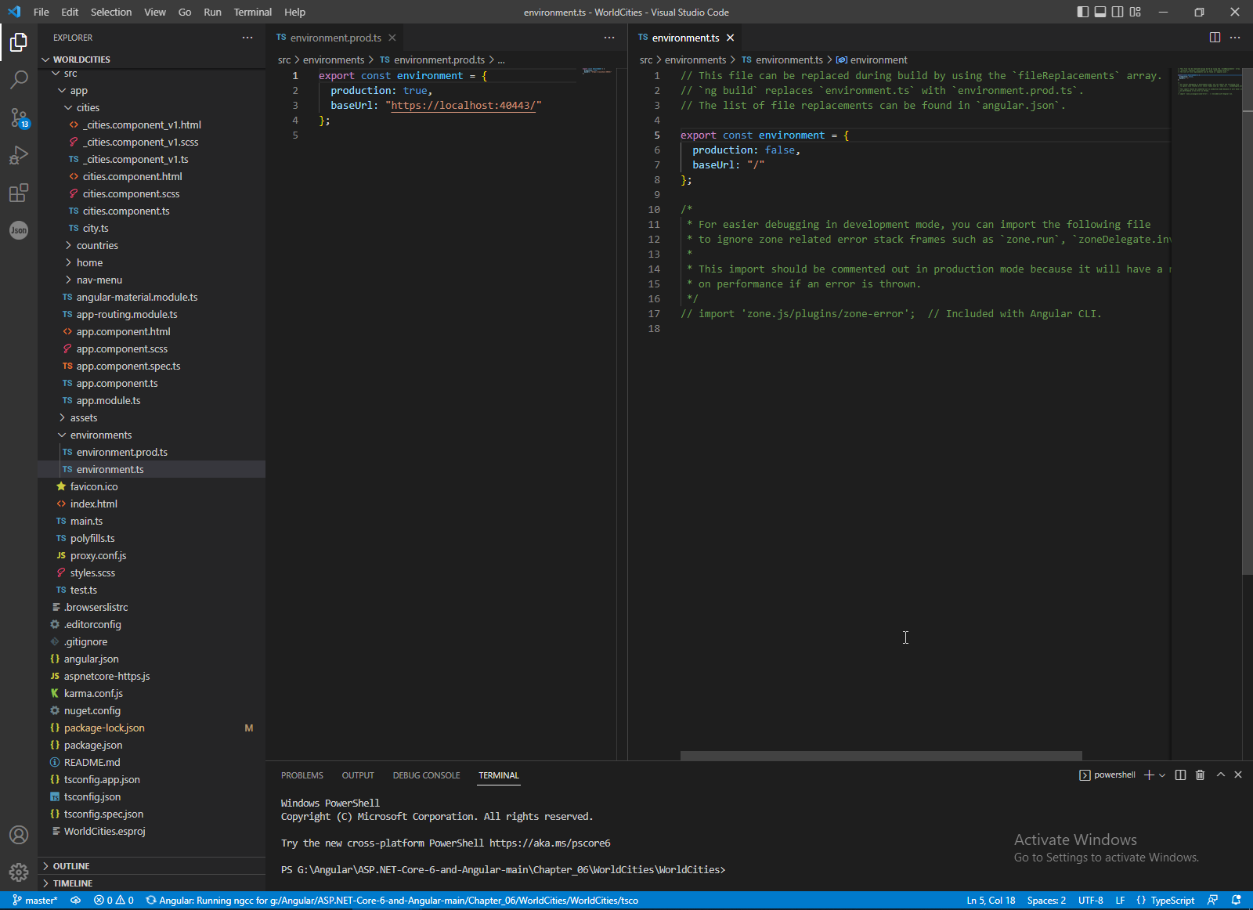Click the horizontal scrollbar in right editor
The image size is (1253, 910).
pyautogui.click(x=880, y=756)
